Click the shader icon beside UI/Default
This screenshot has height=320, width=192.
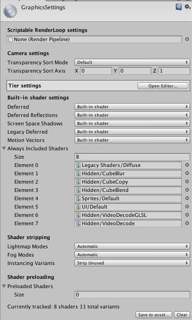pos(78,207)
